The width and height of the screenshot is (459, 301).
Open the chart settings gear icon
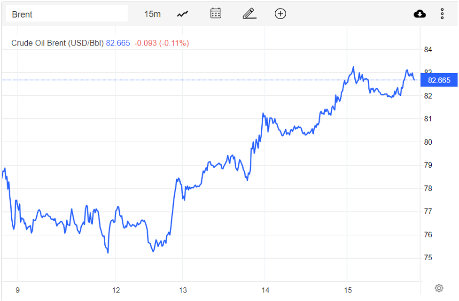439,287
